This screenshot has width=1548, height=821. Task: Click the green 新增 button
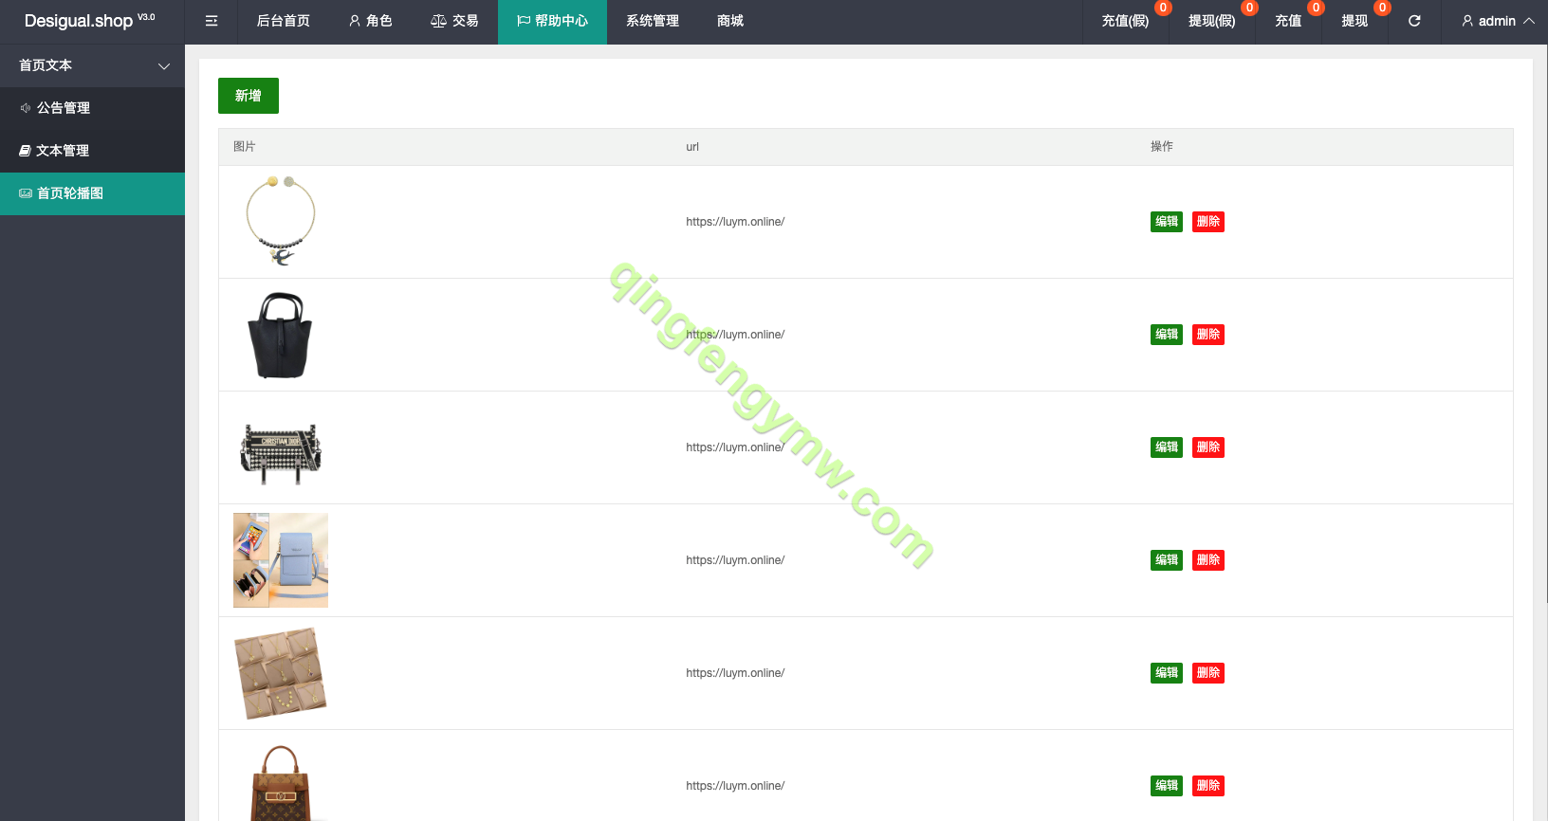pyautogui.click(x=249, y=96)
